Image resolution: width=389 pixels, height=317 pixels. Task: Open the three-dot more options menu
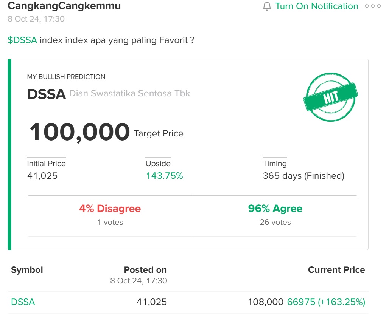(x=373, y=6)
